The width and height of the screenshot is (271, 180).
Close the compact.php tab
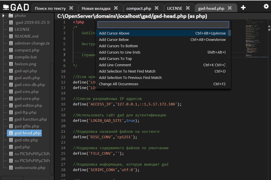coord(157,8)
